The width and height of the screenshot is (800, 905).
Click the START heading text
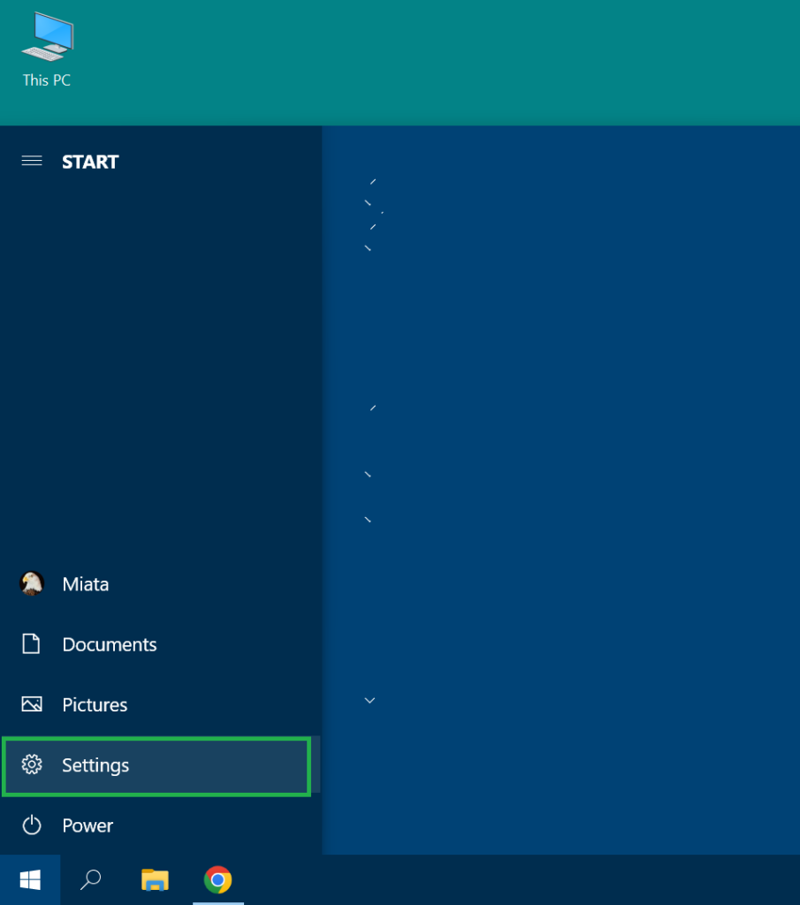pos(90,162)
